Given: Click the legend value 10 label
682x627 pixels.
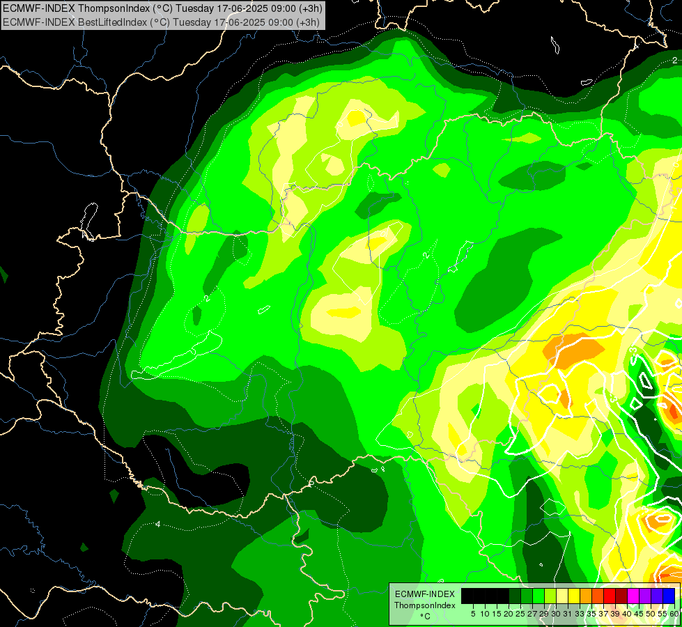Looking at the screenshot, I should [485, 614].
